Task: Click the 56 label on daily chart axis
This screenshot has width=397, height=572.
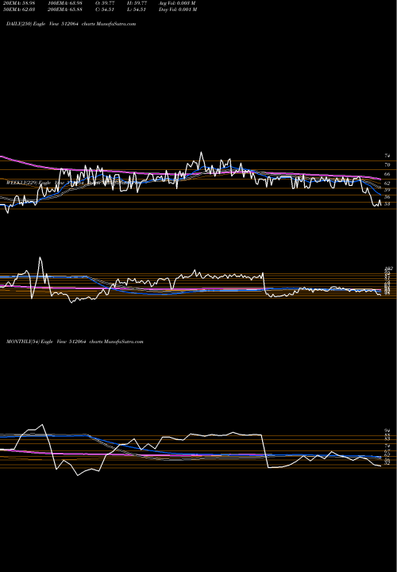Action: (387, 197)
